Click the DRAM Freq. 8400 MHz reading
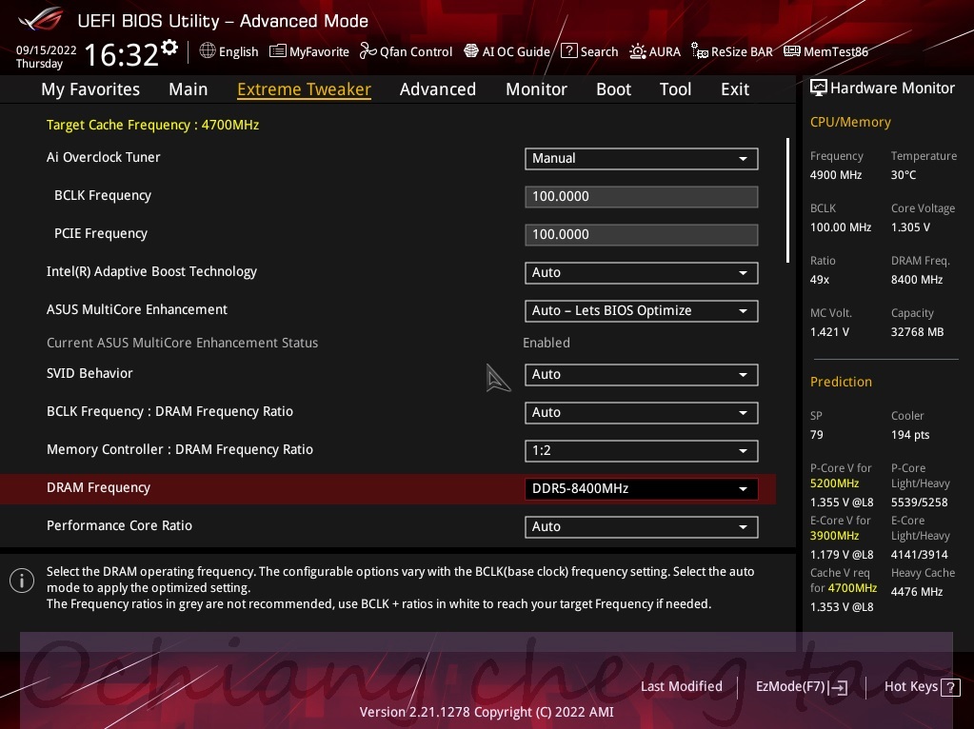This screenshot has width=974, height=729. click(x=921, y=270)
